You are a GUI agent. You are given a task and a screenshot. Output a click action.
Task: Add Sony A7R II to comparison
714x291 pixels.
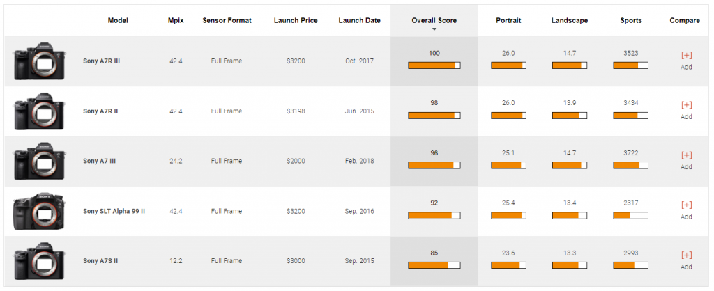pos(686,105)
